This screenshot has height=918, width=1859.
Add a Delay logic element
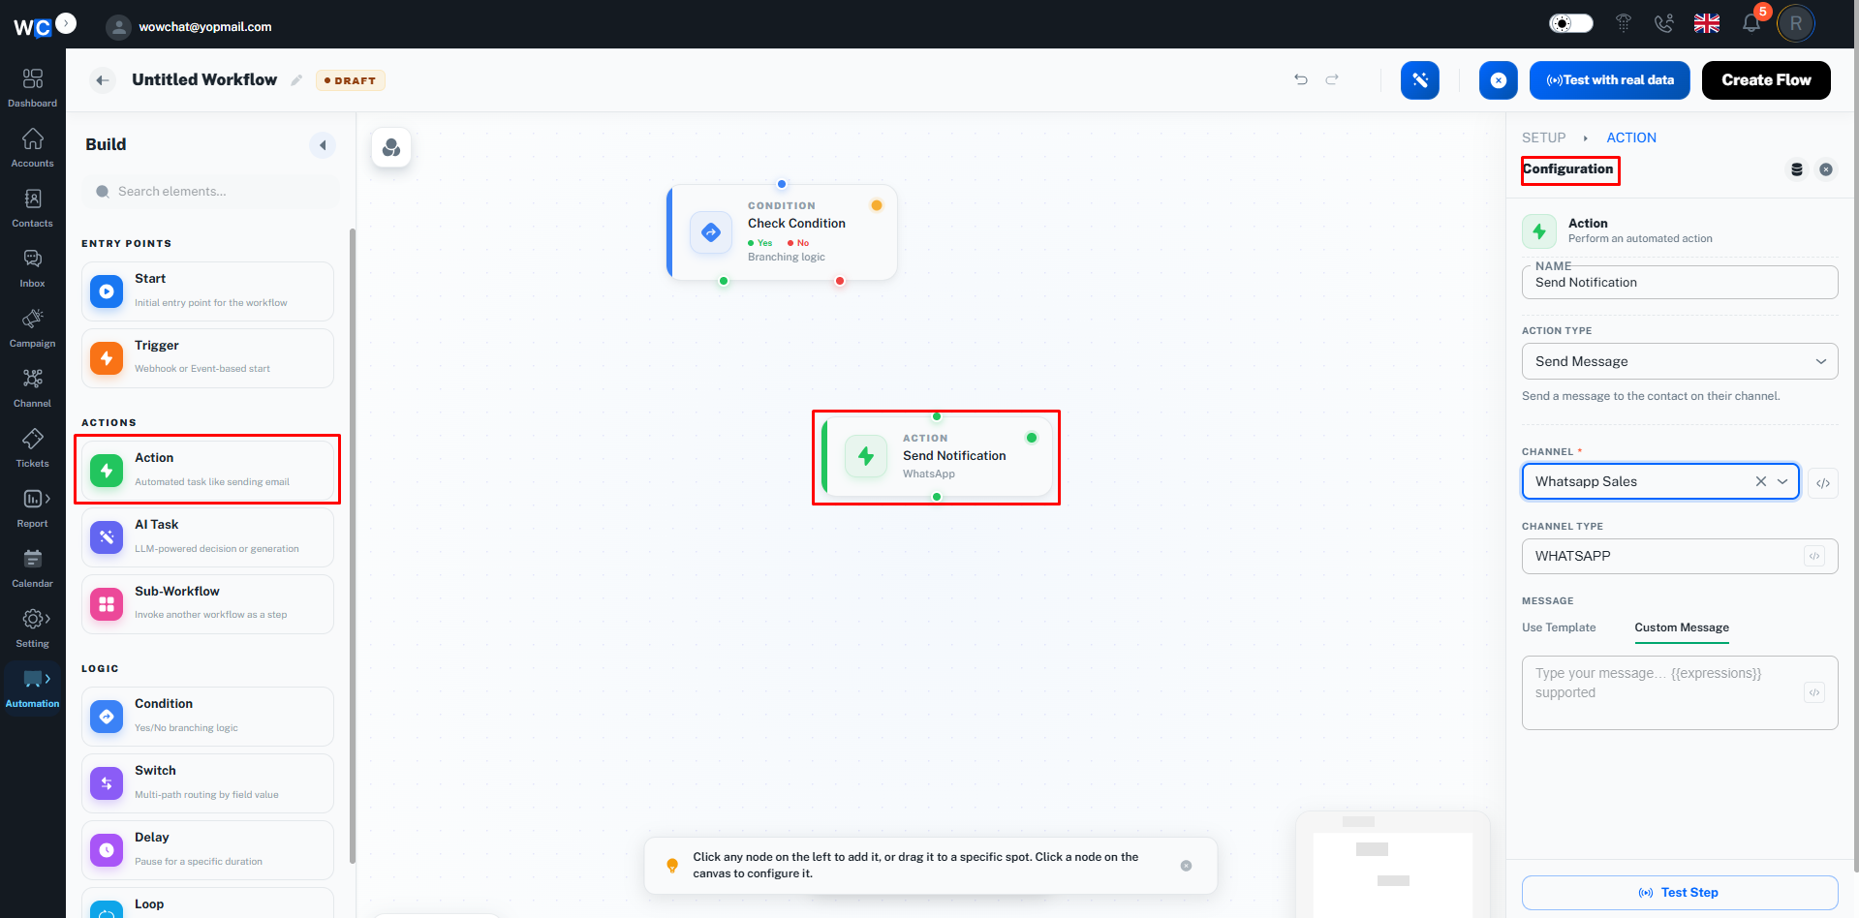(207, 850)
